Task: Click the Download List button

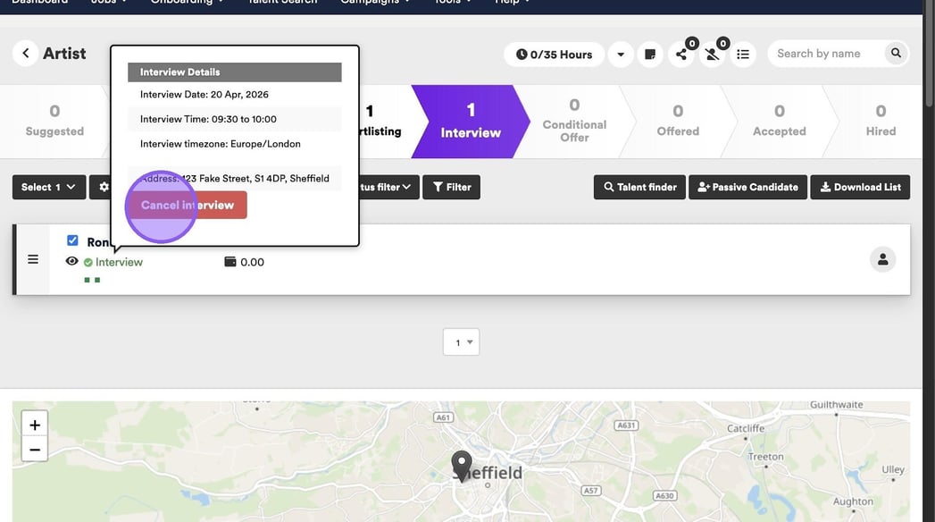Action: (x=861, y=187)
